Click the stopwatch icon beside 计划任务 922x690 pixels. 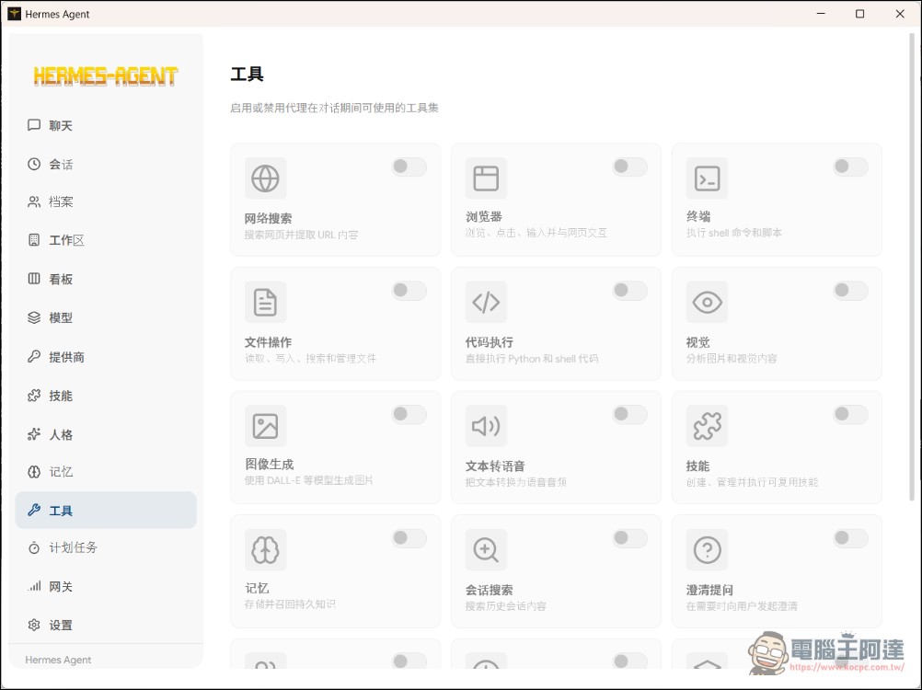click(x=34, y=547)
